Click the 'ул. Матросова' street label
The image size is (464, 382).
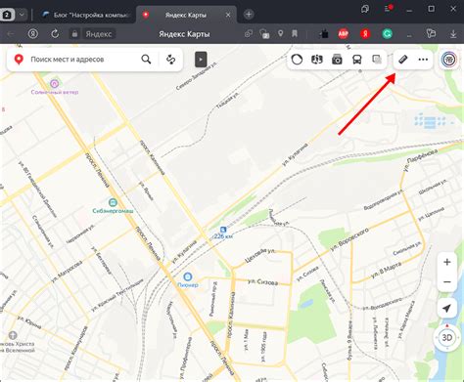(67, 272)
